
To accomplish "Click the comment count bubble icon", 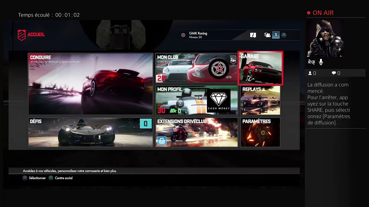I will tap(334, 73).
